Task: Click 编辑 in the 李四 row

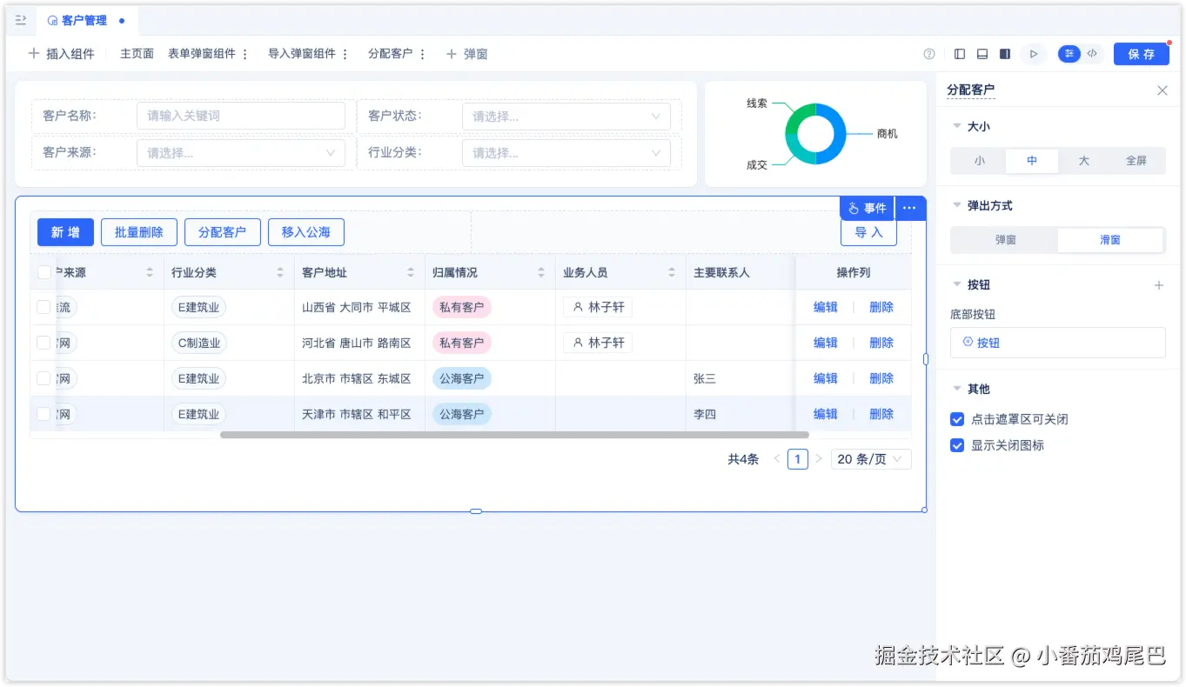Action: click(x=826, y=414)
